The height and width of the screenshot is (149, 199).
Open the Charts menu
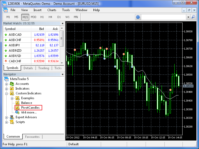point(52,10)
